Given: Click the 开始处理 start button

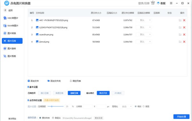Looking at the screenshot, I should click(181, 117).
